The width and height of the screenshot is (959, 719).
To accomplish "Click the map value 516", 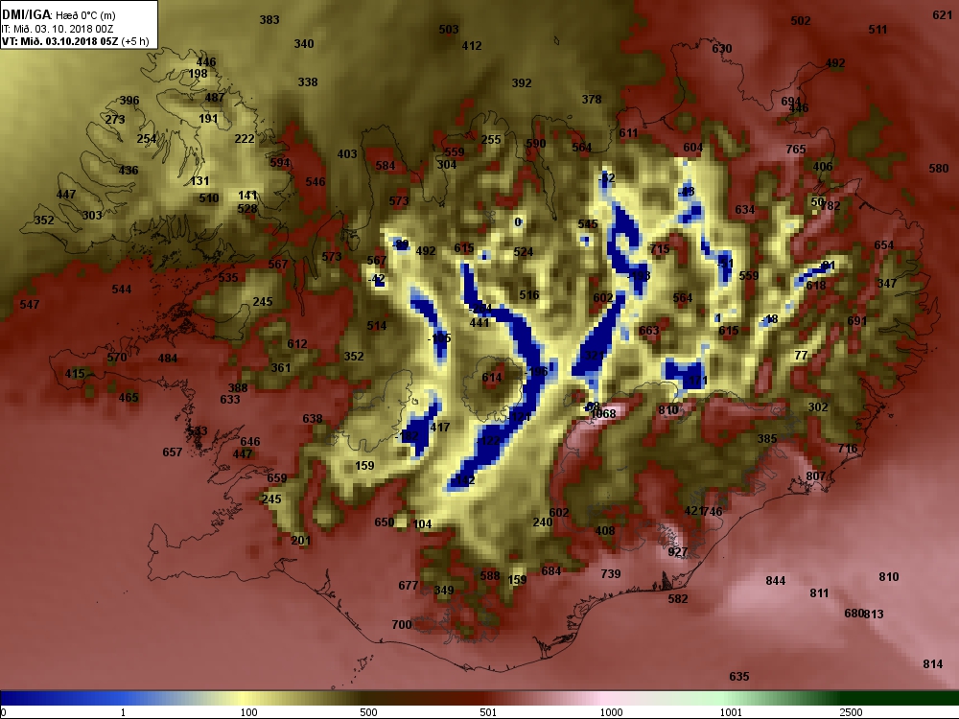I will click(x=529, y=295).
